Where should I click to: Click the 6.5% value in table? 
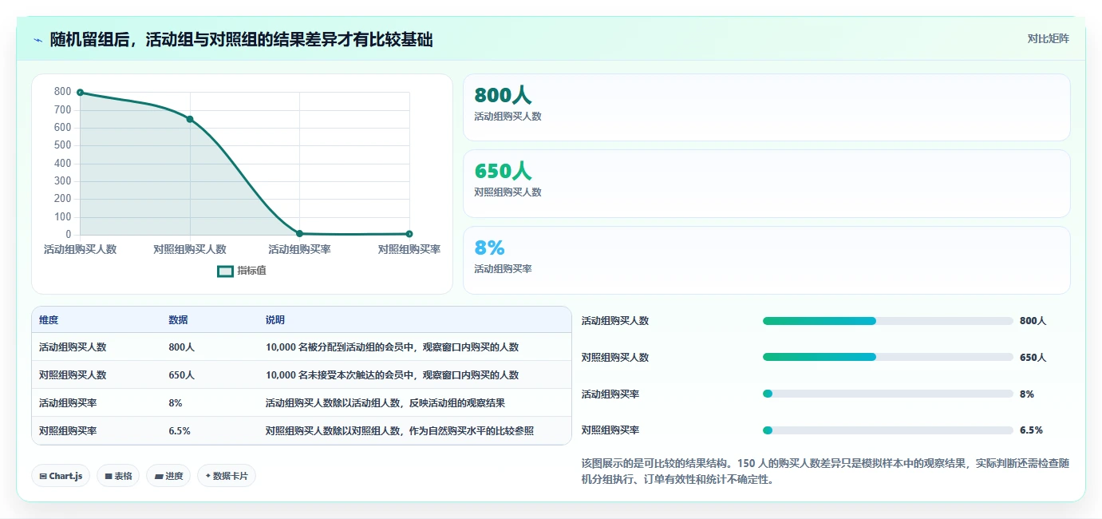pyautogui.click(x=180, y=431)
